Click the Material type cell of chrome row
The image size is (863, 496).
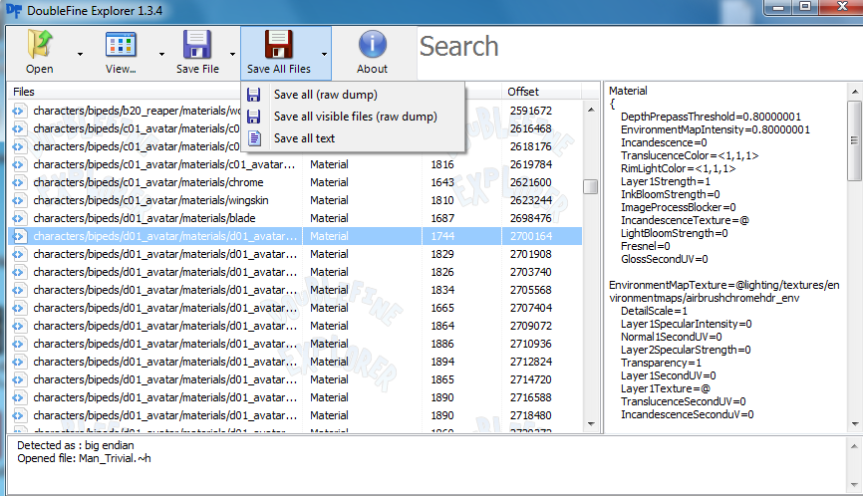point(329,182)
